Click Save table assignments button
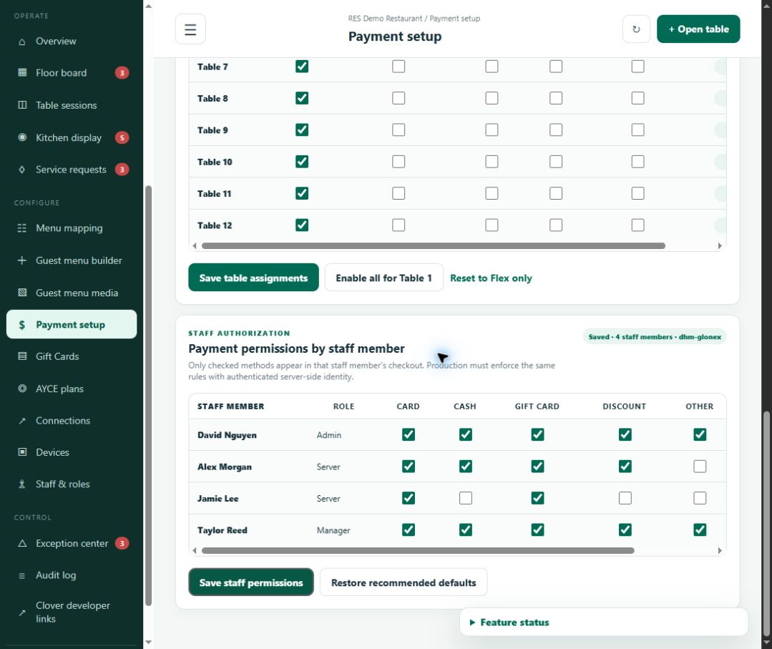 pos(253,278)
